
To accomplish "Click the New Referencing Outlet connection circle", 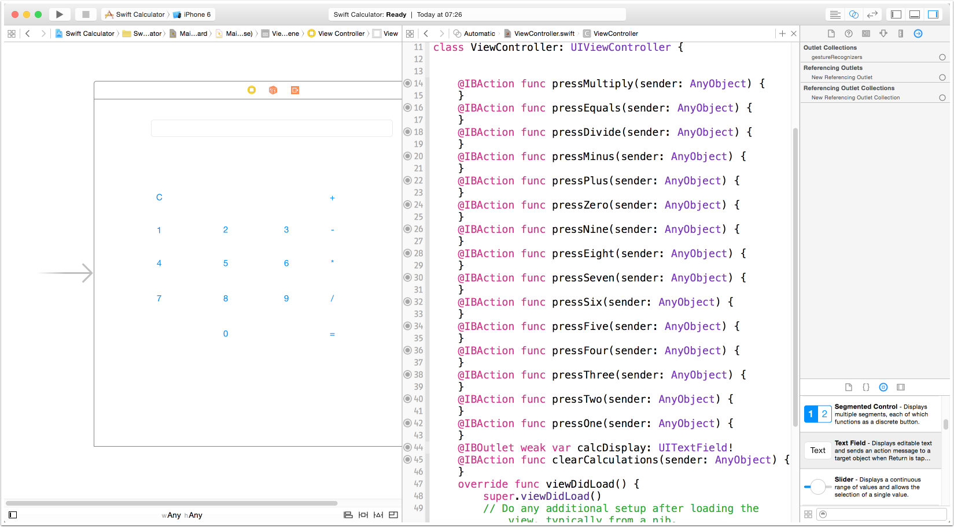I will tap(942, 77).
